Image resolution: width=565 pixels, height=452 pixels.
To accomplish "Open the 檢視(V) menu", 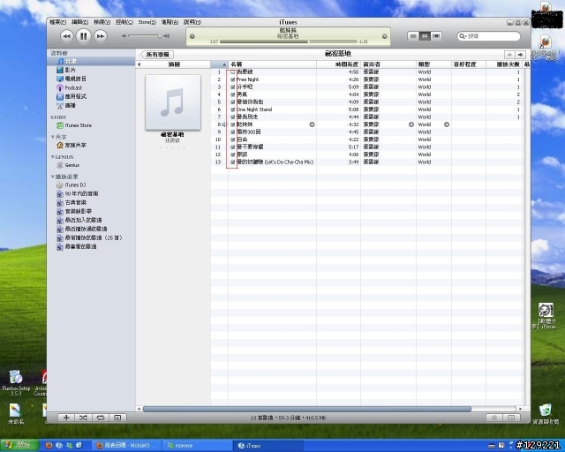I will coord(102,22).
